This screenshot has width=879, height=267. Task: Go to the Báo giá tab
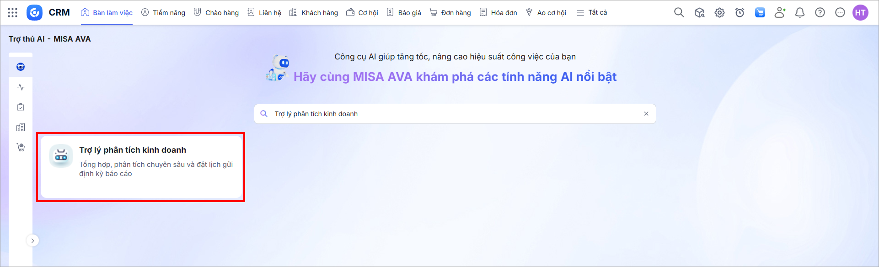pyautogui.click(x=404, y=13)
